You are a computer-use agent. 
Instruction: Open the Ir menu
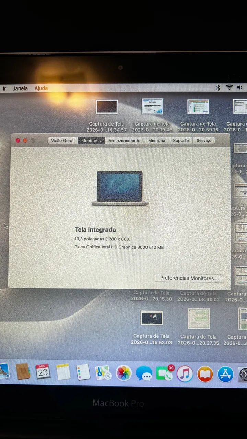(4, 88)
